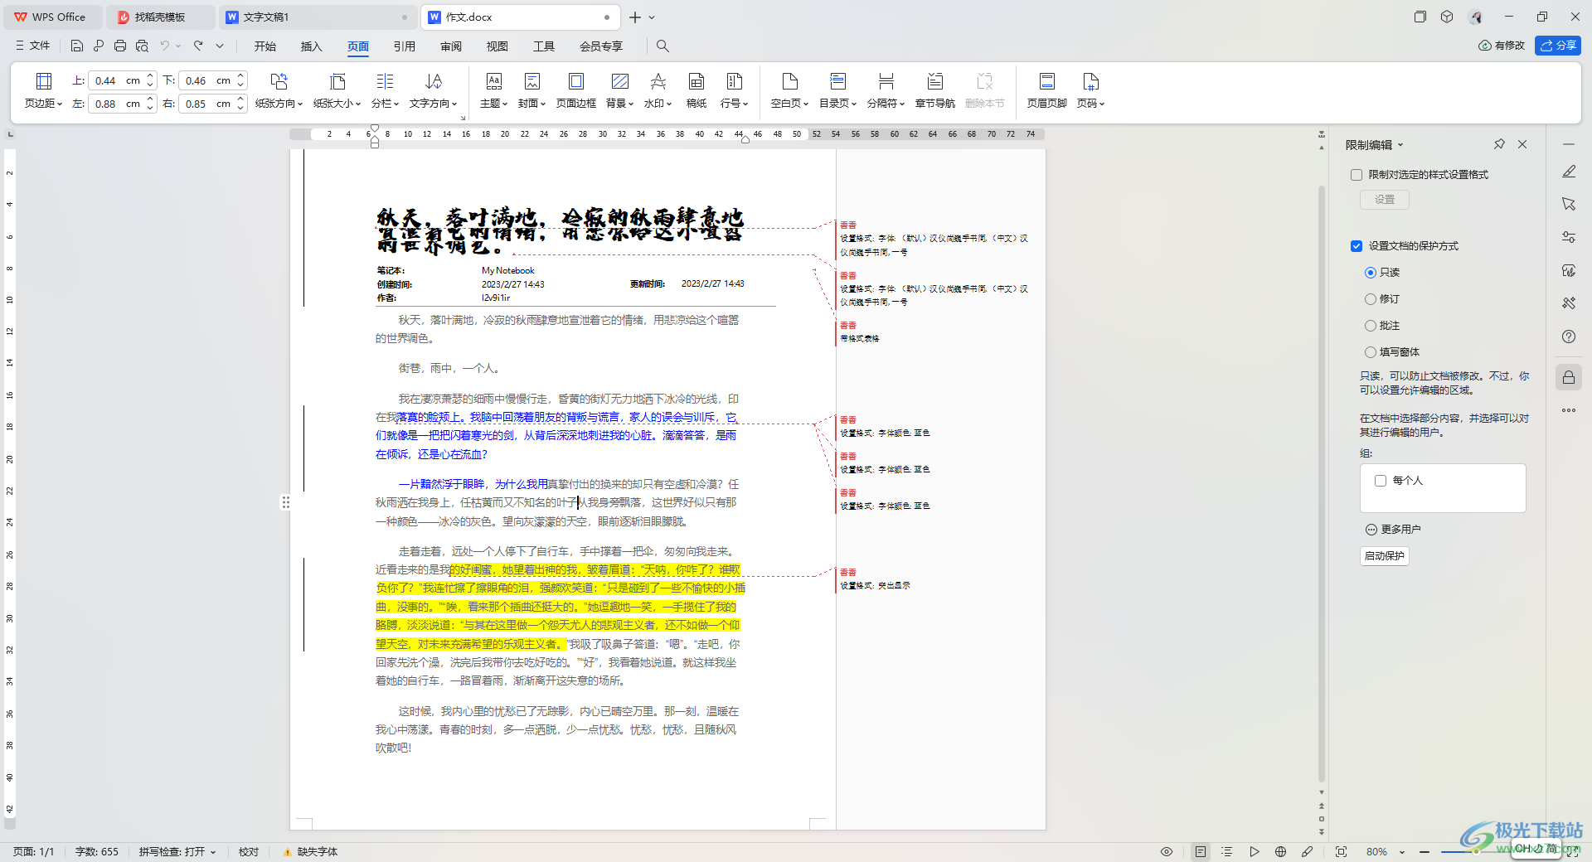The image size is (1592, 862).
Task: Switch to page layout view icon
Action: click(x=1200, y=851)
